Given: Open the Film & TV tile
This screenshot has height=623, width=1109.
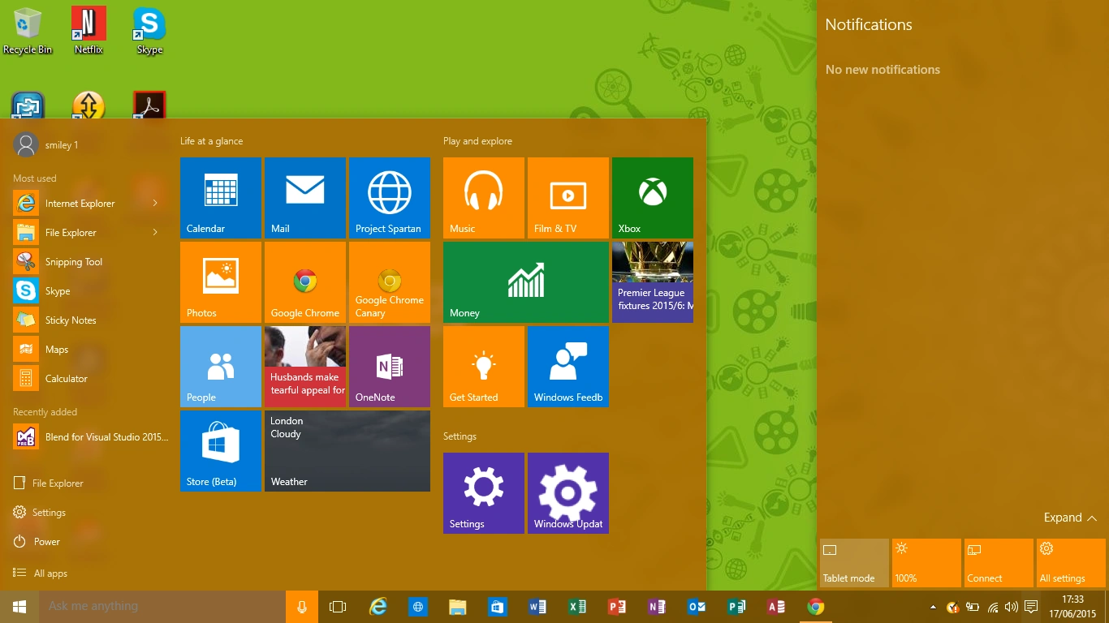Looking at the screenshot, I should [568, 198].
